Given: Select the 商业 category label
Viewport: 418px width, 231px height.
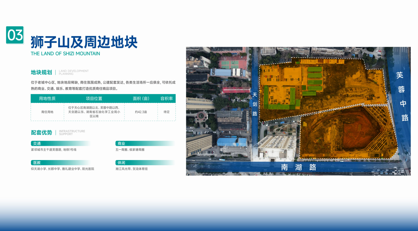Looking at the screenshot, I should (121, 143).
